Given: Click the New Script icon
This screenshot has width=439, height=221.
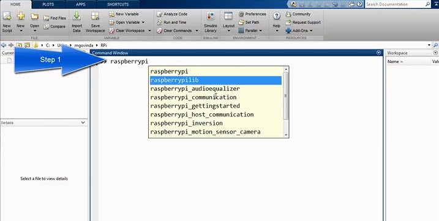Looking at the screenshot, I should click(x=7, y=17).
